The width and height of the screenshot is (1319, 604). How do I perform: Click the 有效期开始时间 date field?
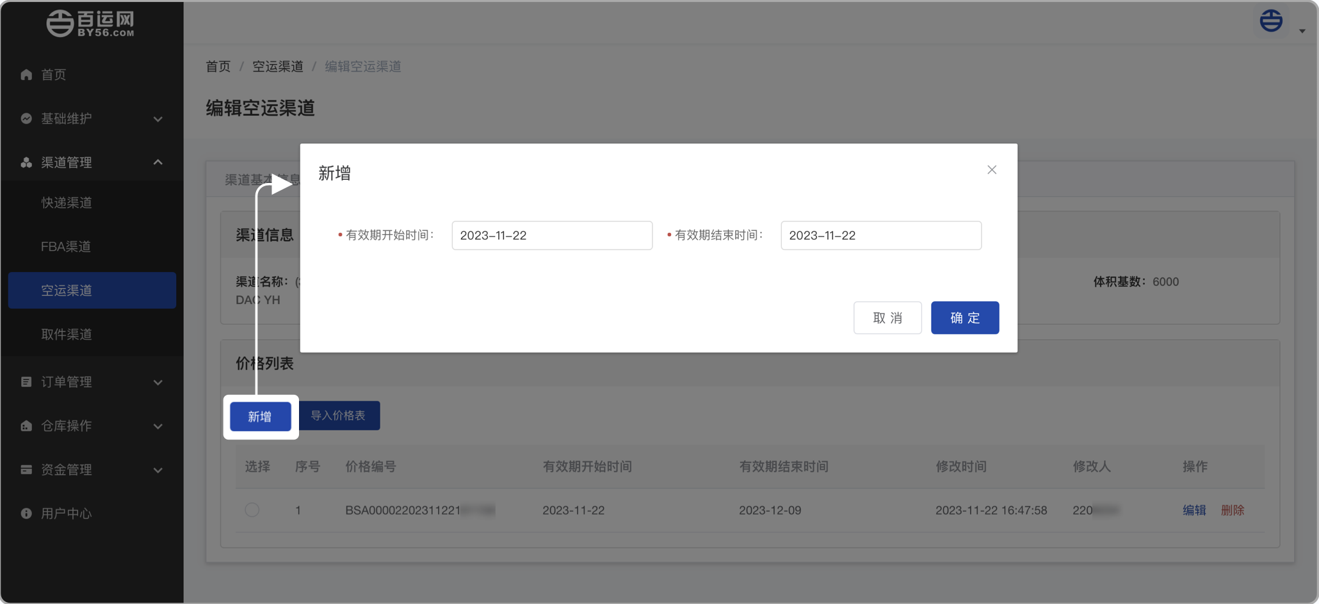552,235
